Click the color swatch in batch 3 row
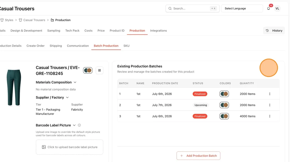The image size is (290, 162). coord(224,116)
